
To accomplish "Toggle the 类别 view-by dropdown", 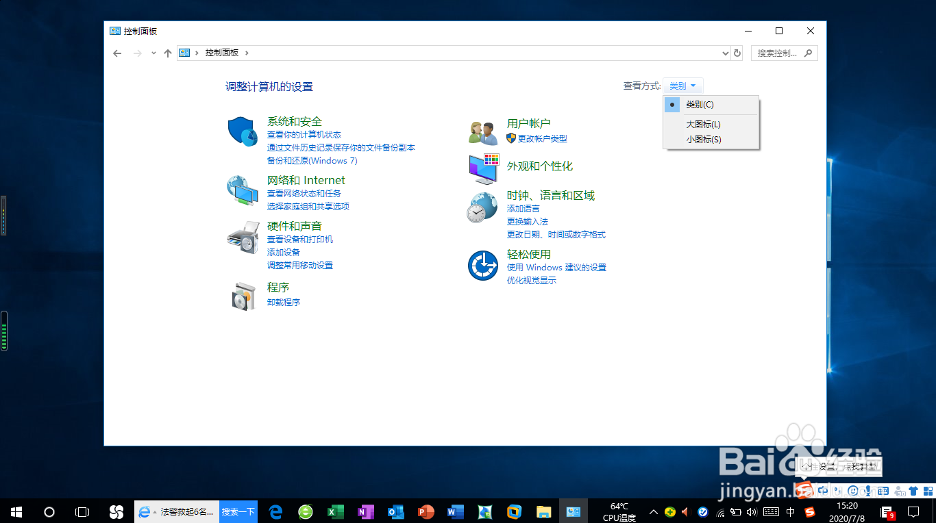I will [x=683, y=86].
